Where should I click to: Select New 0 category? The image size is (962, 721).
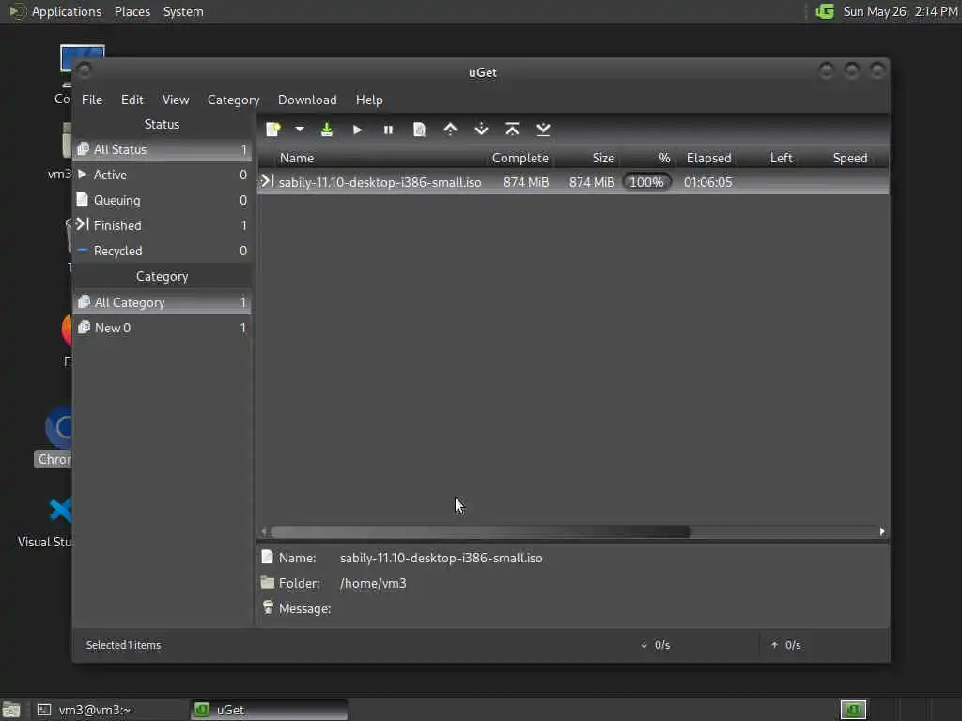point(163,328)
